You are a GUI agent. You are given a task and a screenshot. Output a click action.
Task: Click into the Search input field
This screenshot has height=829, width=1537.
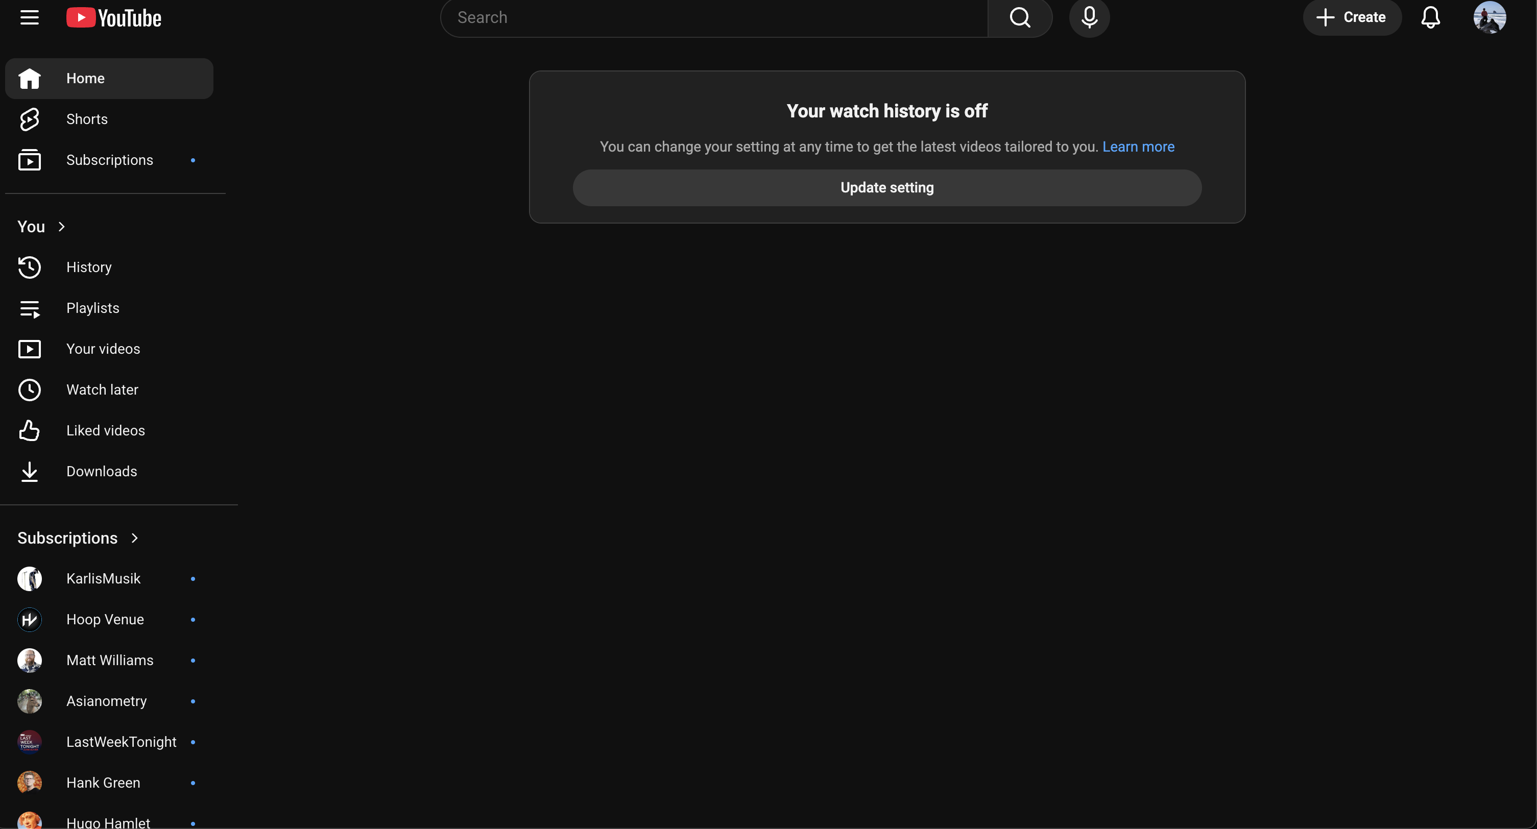[x=713, y=18]
